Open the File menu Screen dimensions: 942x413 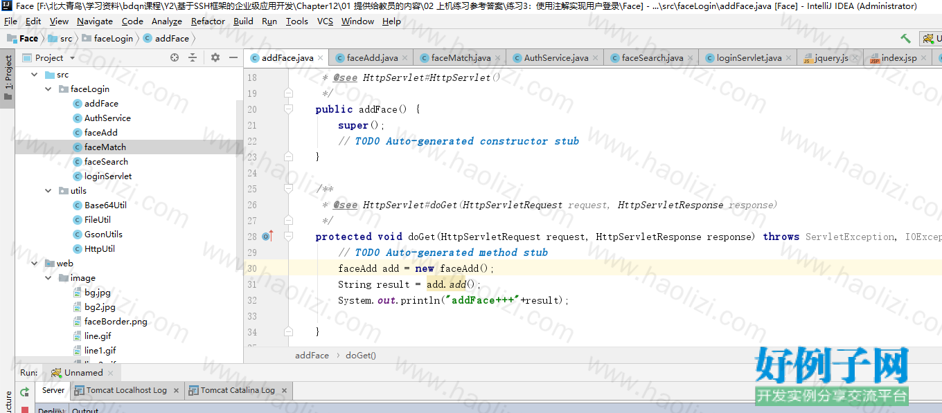tap(10, 21)
